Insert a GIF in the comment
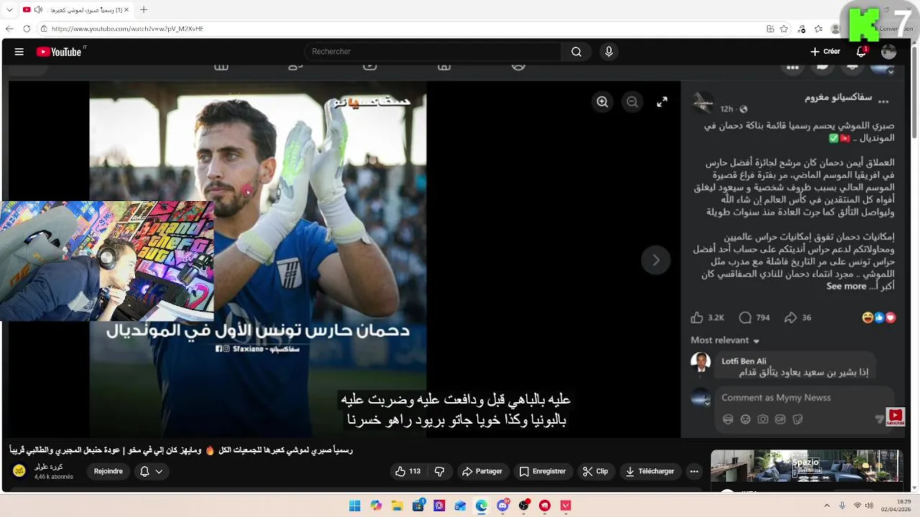 click(x=780, y=419)
